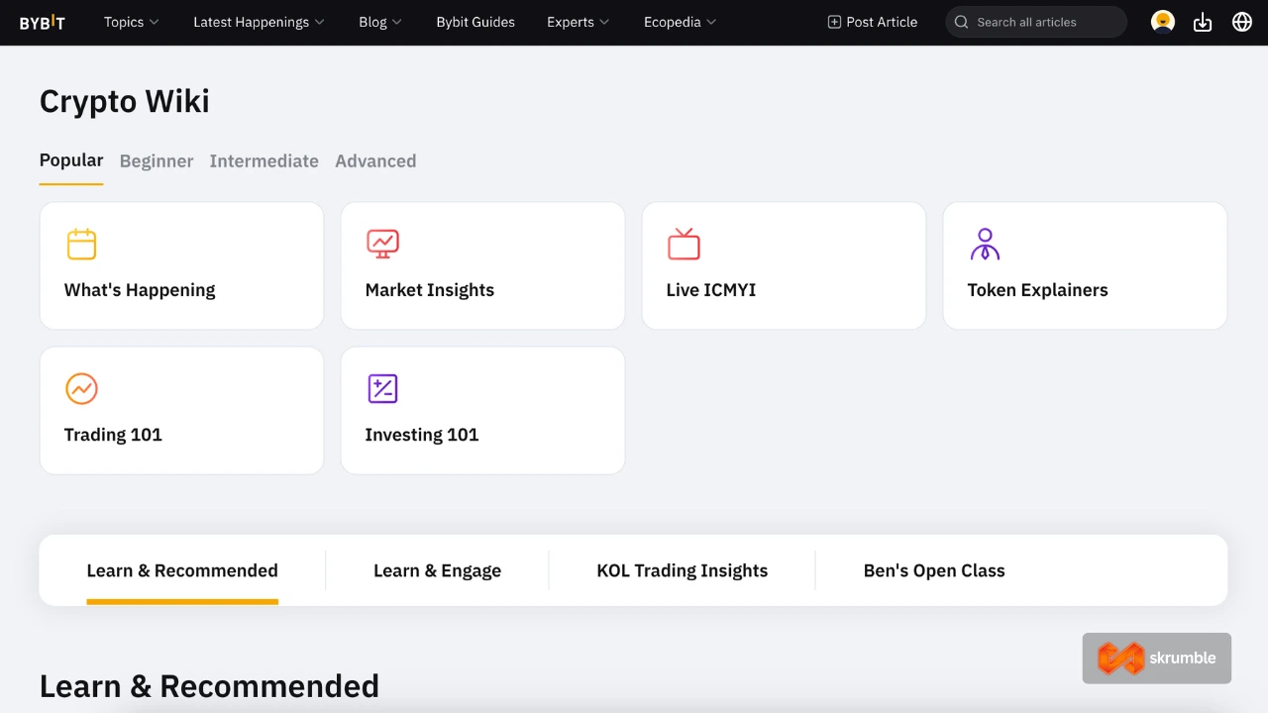This screenshot has height=713, width=1268.
Task: Select the Popular tab
Action: coord(71,160)
